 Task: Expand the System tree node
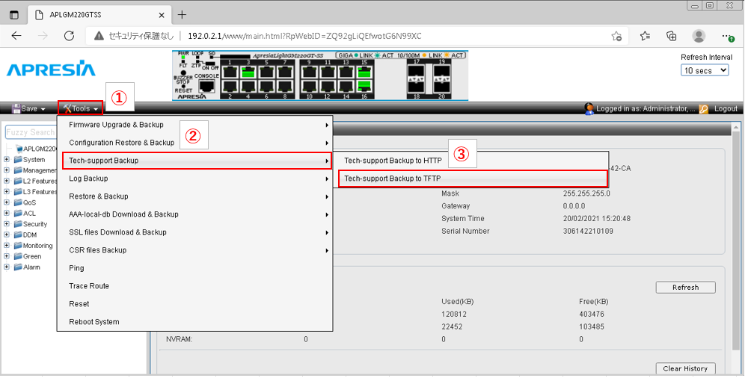7,160
